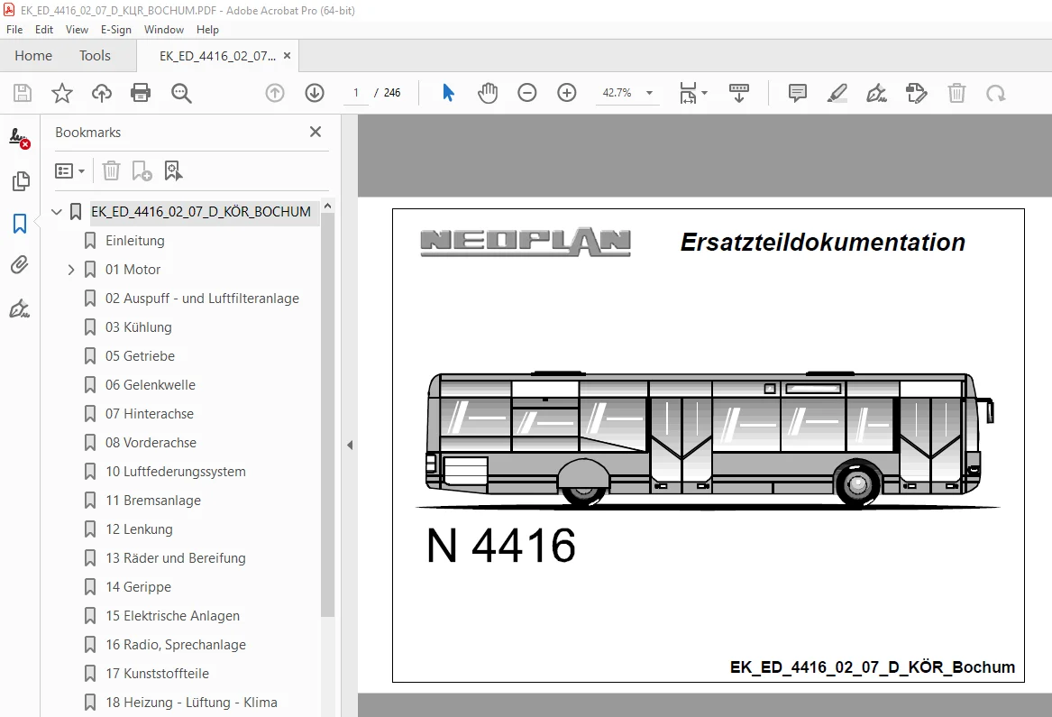Add a sticky note comment

(x=797, y=93)
